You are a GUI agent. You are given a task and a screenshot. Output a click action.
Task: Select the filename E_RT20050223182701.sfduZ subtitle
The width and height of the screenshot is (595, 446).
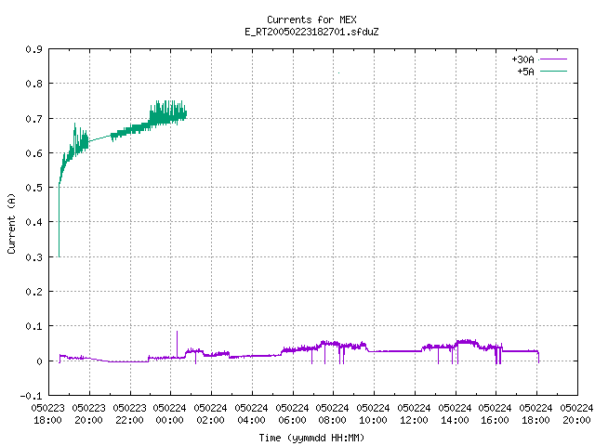pos(311,32)
